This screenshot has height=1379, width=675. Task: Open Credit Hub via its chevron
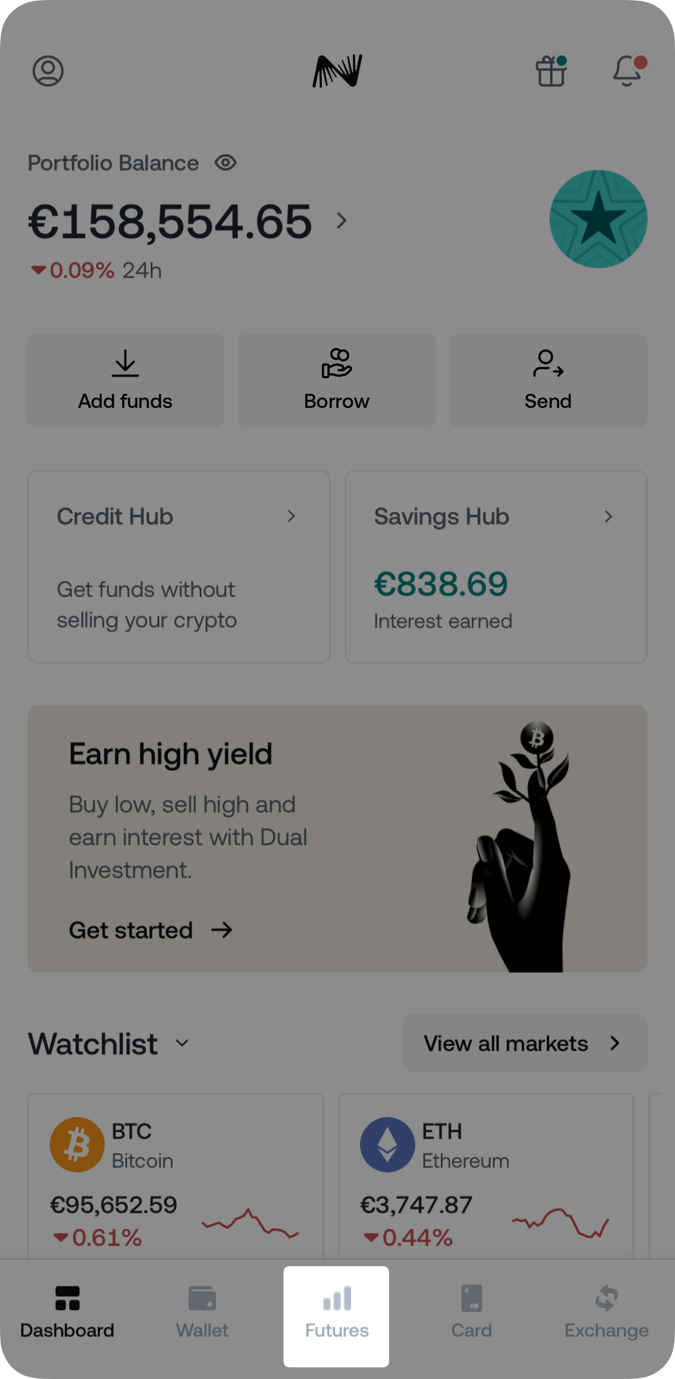291,516
